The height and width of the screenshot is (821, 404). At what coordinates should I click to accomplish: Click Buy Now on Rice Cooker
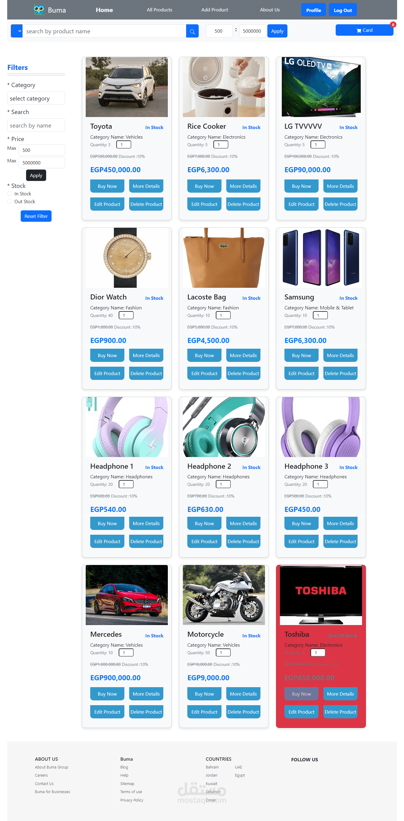click(204, 186)
